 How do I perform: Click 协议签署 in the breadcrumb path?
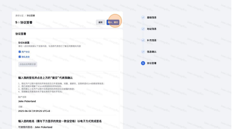point(31,16)
